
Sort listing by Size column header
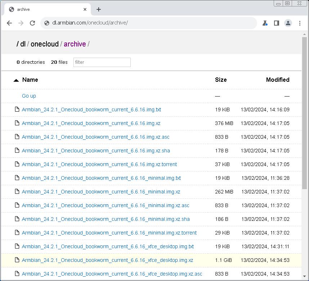[x=221, y=80]
